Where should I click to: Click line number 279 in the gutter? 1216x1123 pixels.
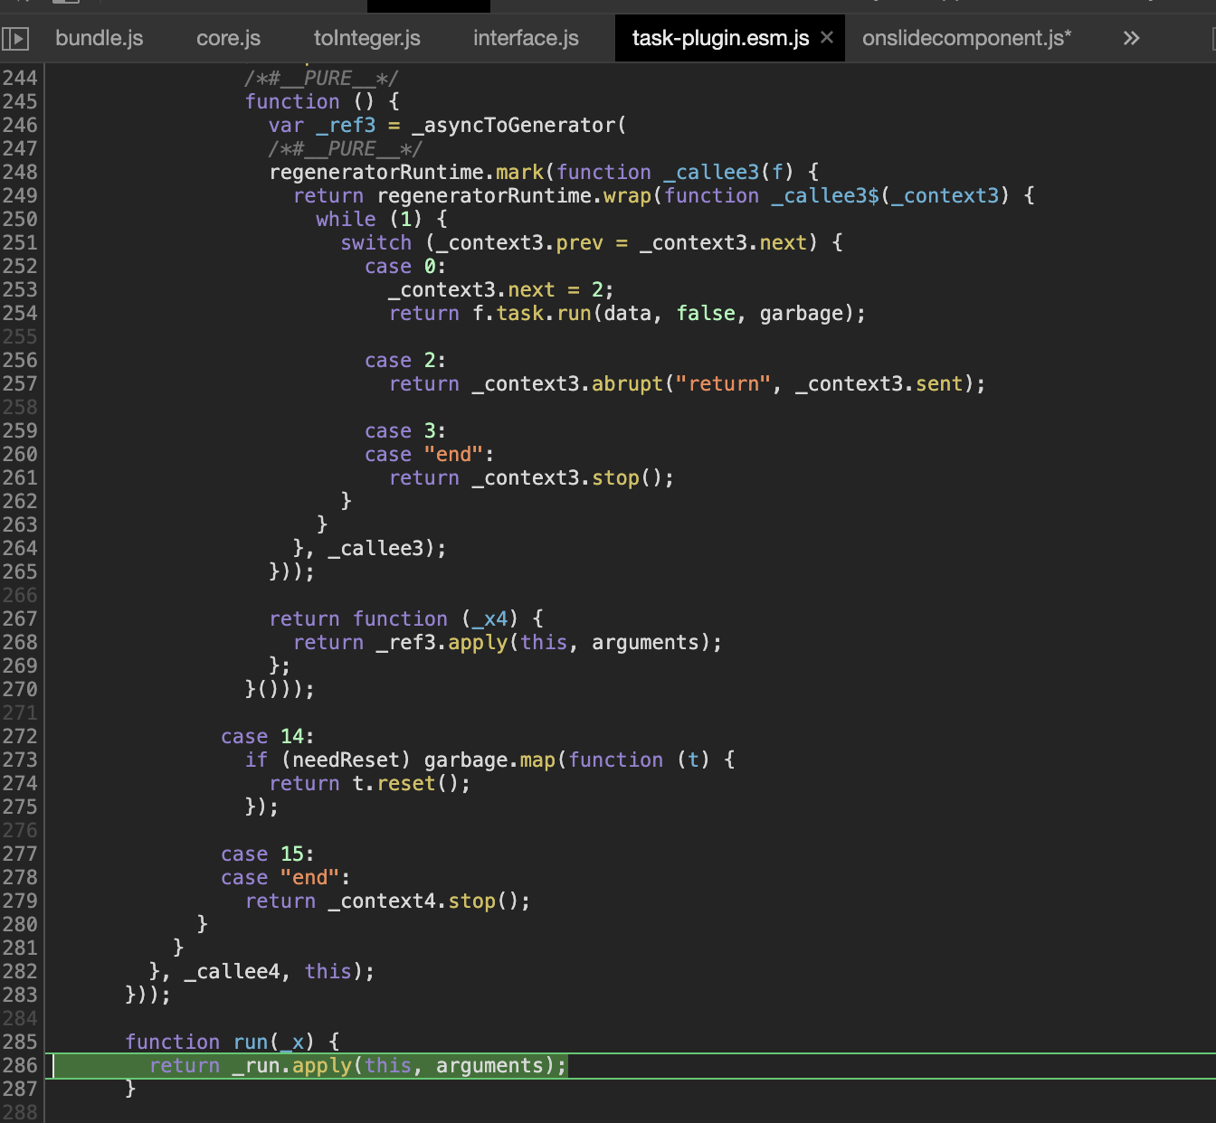pyautogui.click(x=20, y=901)
